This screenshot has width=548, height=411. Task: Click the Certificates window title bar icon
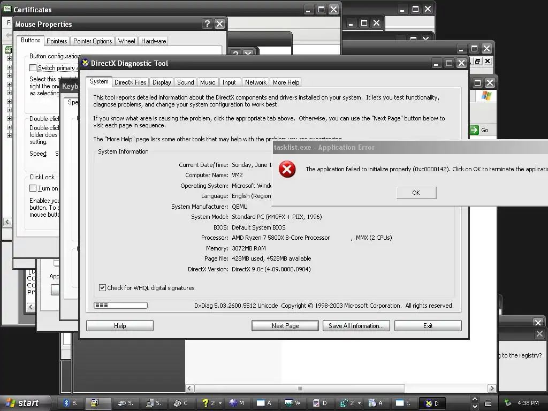7,9
